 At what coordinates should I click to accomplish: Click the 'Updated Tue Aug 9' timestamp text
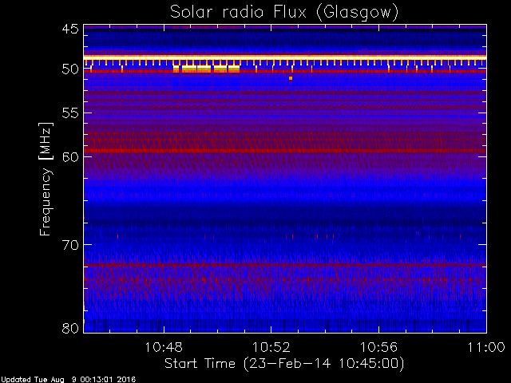point(68,380)
